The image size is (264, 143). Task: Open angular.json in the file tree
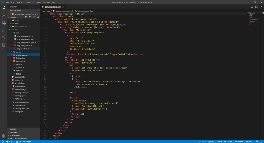[23, 83]
